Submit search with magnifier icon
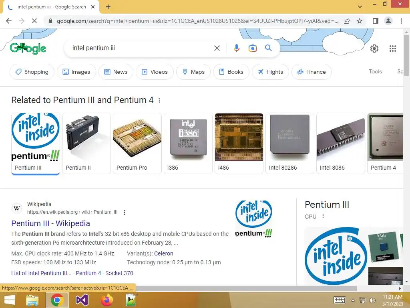Screen dimensions: 410x308 [268, 48]
